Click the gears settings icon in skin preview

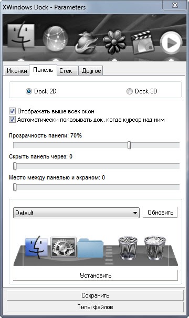pos(64,247)
